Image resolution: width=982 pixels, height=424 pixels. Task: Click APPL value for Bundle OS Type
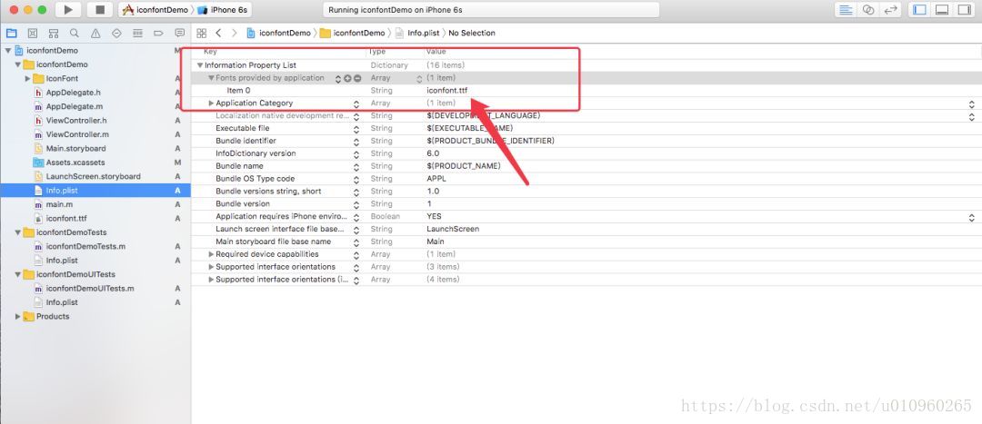[x=436, y=179]
